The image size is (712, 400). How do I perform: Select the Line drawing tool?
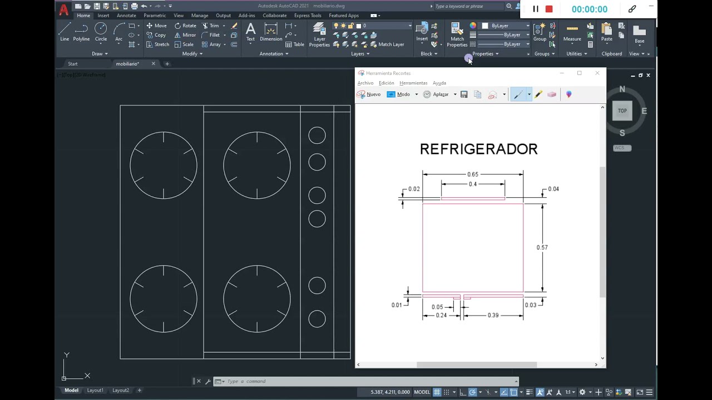(x=65, y=32)
